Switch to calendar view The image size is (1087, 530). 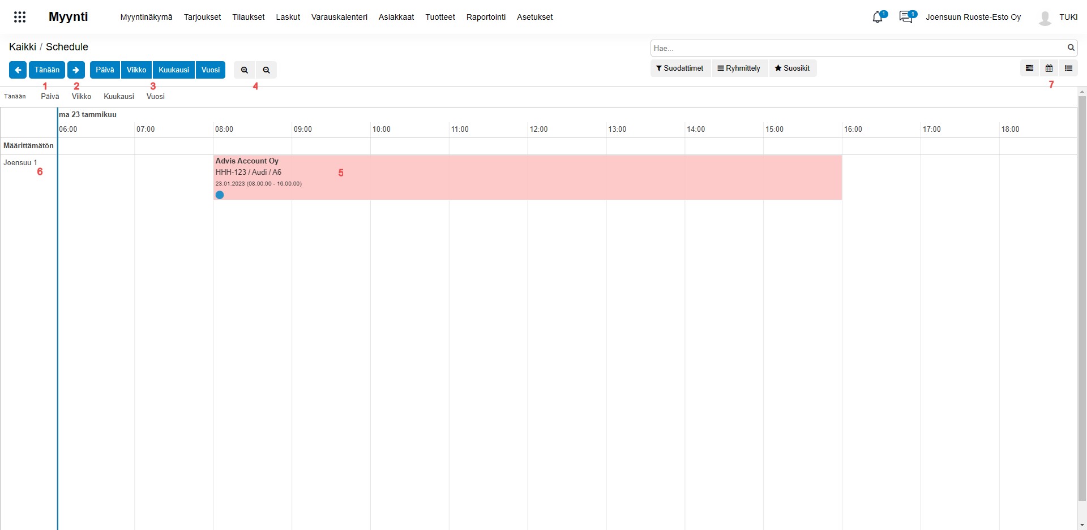coord(1049,68)
